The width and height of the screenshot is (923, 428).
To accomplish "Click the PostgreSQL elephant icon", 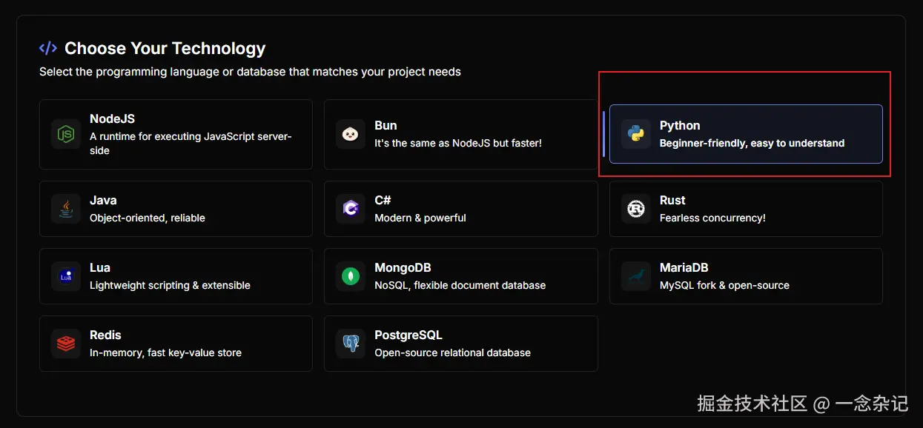I will coord(351,344).
